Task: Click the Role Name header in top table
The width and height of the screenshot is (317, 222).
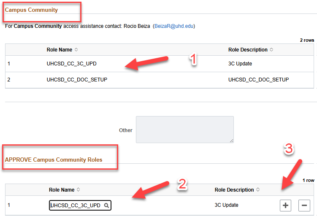Action: pos(59,50)
